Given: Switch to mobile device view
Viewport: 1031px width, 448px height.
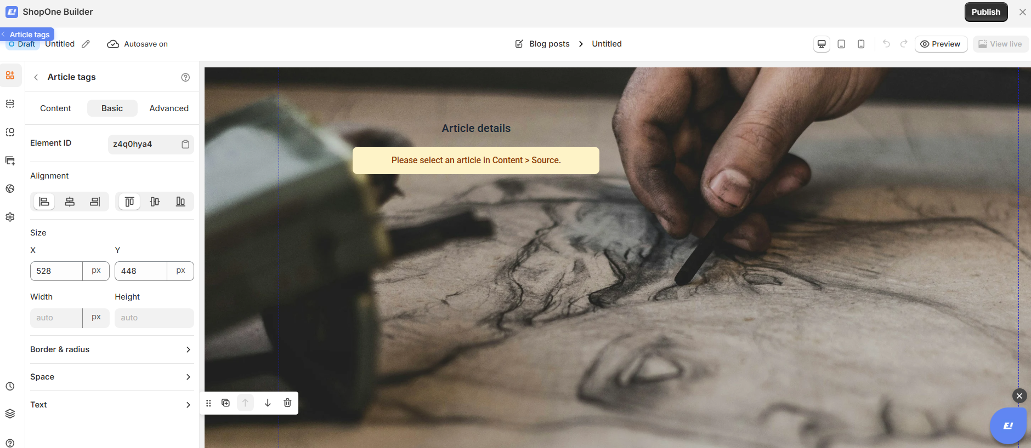Looking at the screenshot, I should [x=861, y=44].
